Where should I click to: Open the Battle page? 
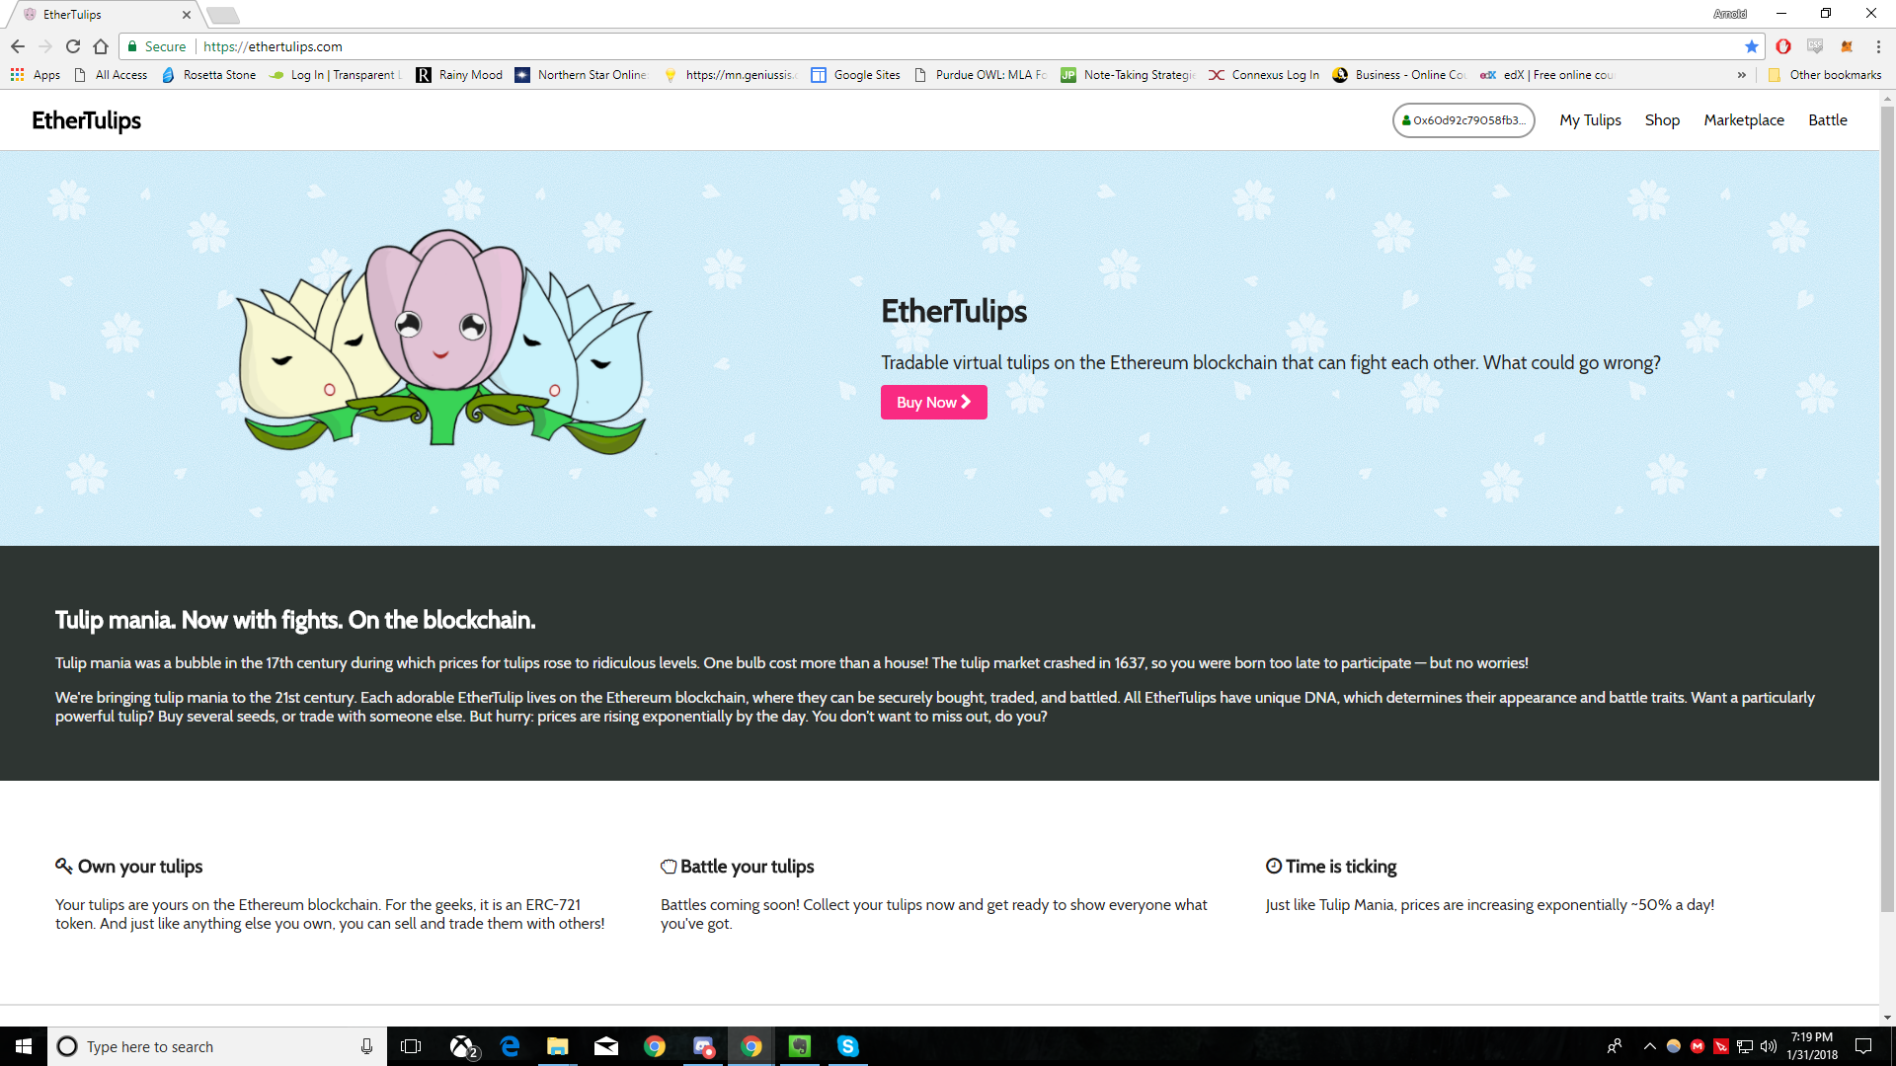pos(1827,120)
